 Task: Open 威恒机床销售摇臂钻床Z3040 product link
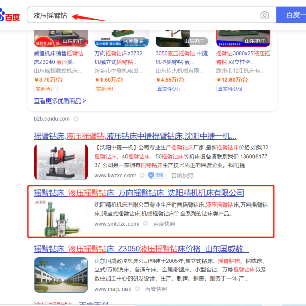pos(58,58)
